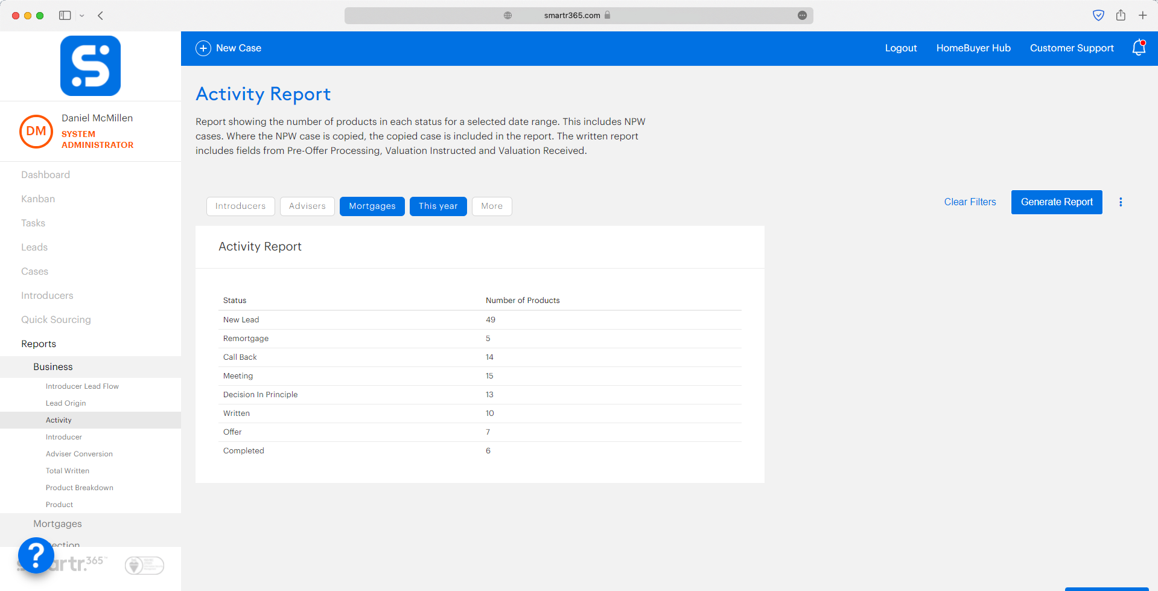Screen dimensions: 1158x591
Task: Click the New Lead row
Action: (480, 320)
